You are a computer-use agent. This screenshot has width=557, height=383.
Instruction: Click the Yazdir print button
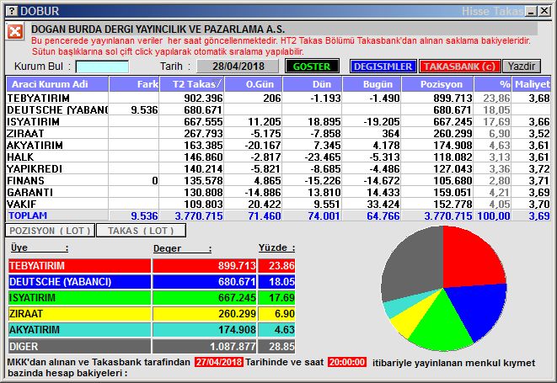(522, 66)
